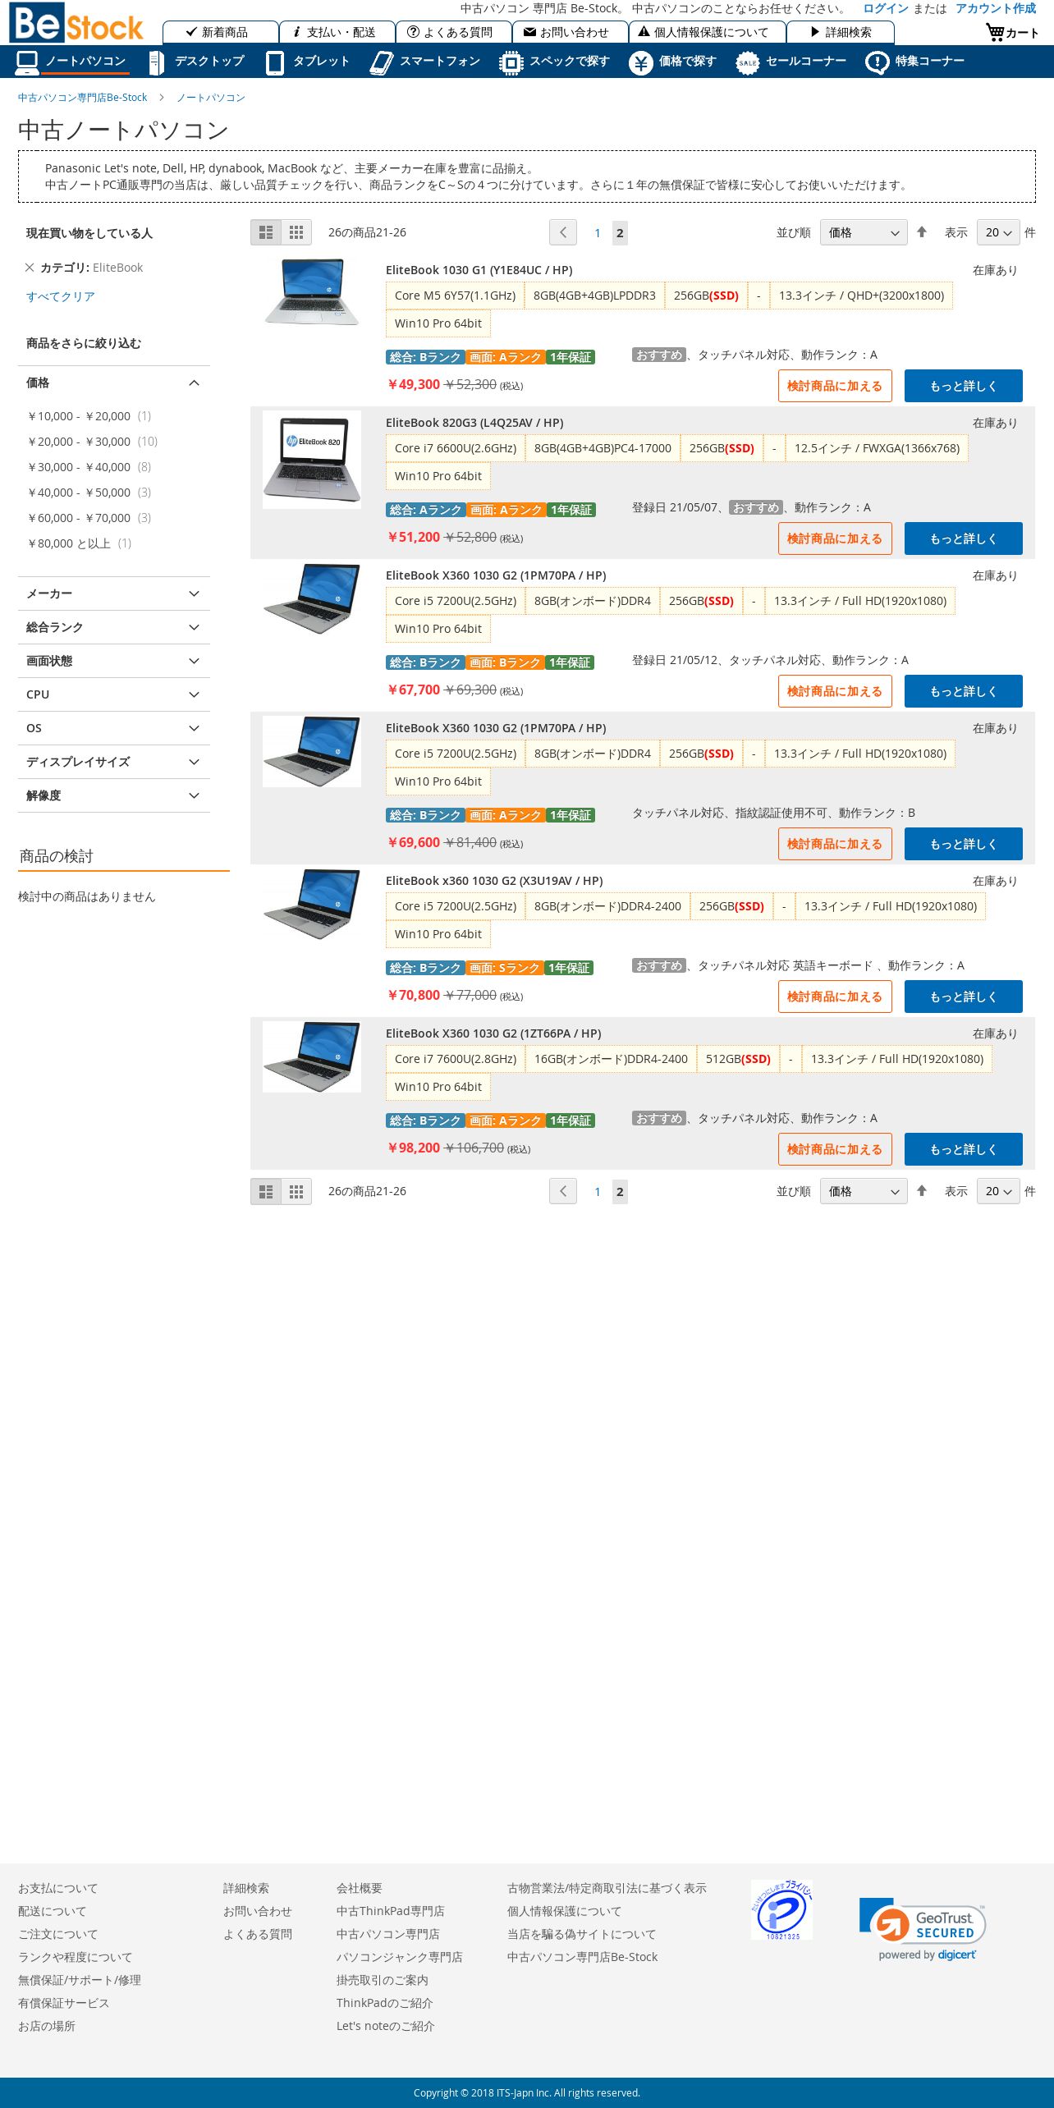The height and width of the screenshot is (2108, 1054).
Task: Add ¥70,800 EliteBook x360 to 検討商品
Action: click(835, 997)
